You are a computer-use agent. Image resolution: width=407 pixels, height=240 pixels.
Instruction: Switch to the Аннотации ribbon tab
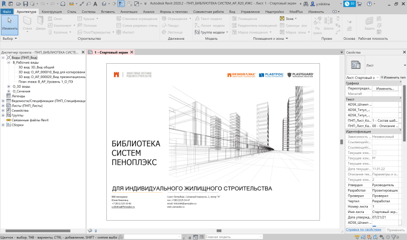click(129, 12)
